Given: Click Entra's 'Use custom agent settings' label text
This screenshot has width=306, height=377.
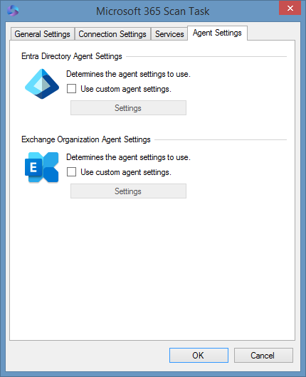Looking at the screenshot, I should click(126, 89).
